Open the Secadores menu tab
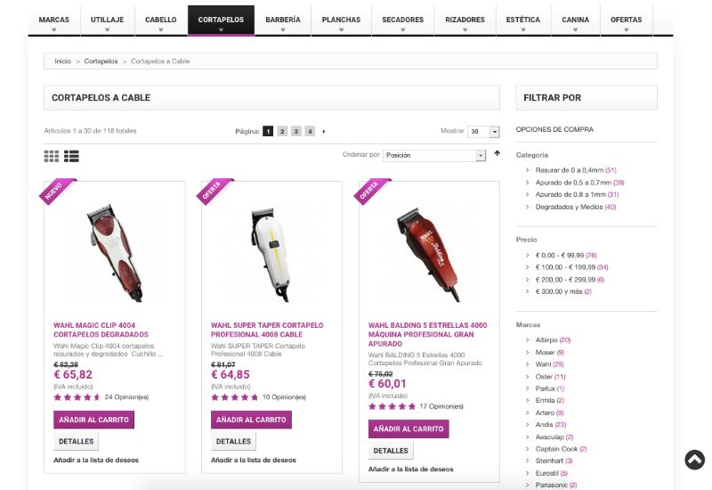Image resolution: width=712 pixels, height=490 pixels. 403,20
